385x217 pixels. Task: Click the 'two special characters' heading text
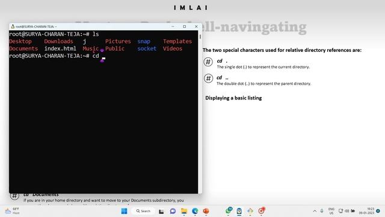(282, 50)
